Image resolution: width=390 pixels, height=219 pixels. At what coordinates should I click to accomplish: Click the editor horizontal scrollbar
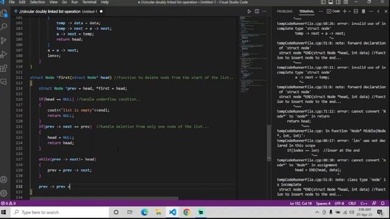104,198
